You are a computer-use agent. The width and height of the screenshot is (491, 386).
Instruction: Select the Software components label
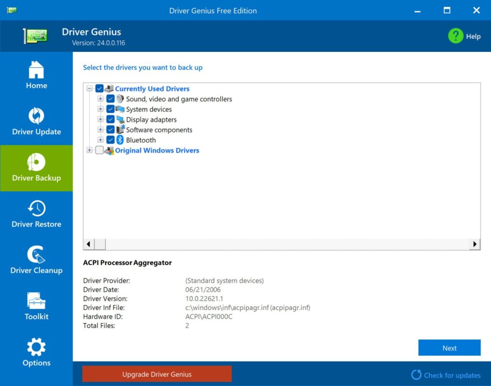[159, 130]
